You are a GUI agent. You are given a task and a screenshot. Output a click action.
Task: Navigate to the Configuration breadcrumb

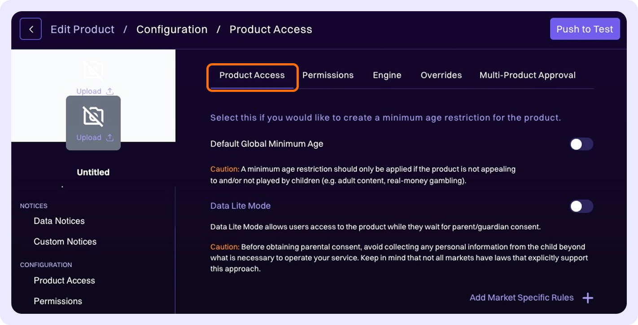172,30
